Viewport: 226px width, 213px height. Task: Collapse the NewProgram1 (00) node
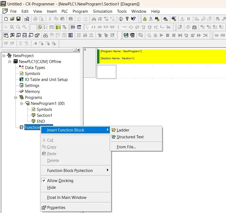click(x=21, y=104)
